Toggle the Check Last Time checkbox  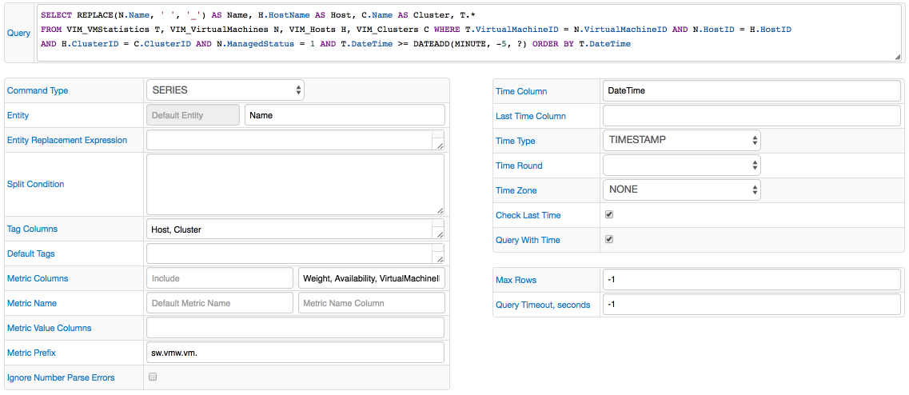coord(608,214)
